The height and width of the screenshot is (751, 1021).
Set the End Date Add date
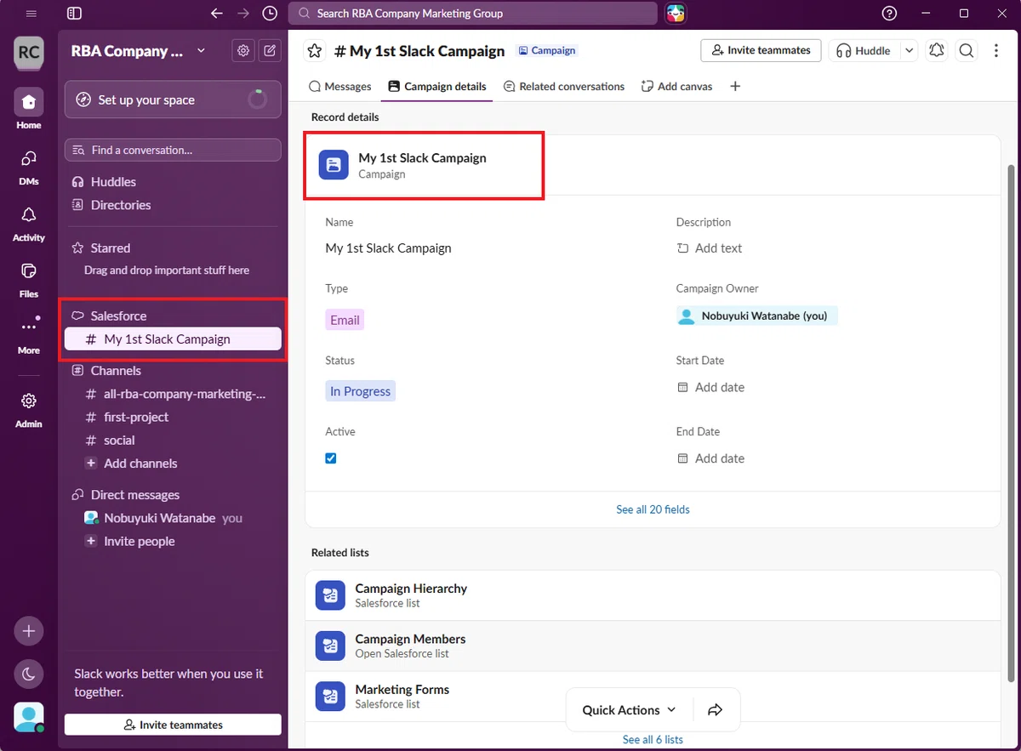(x=710, y=458)
